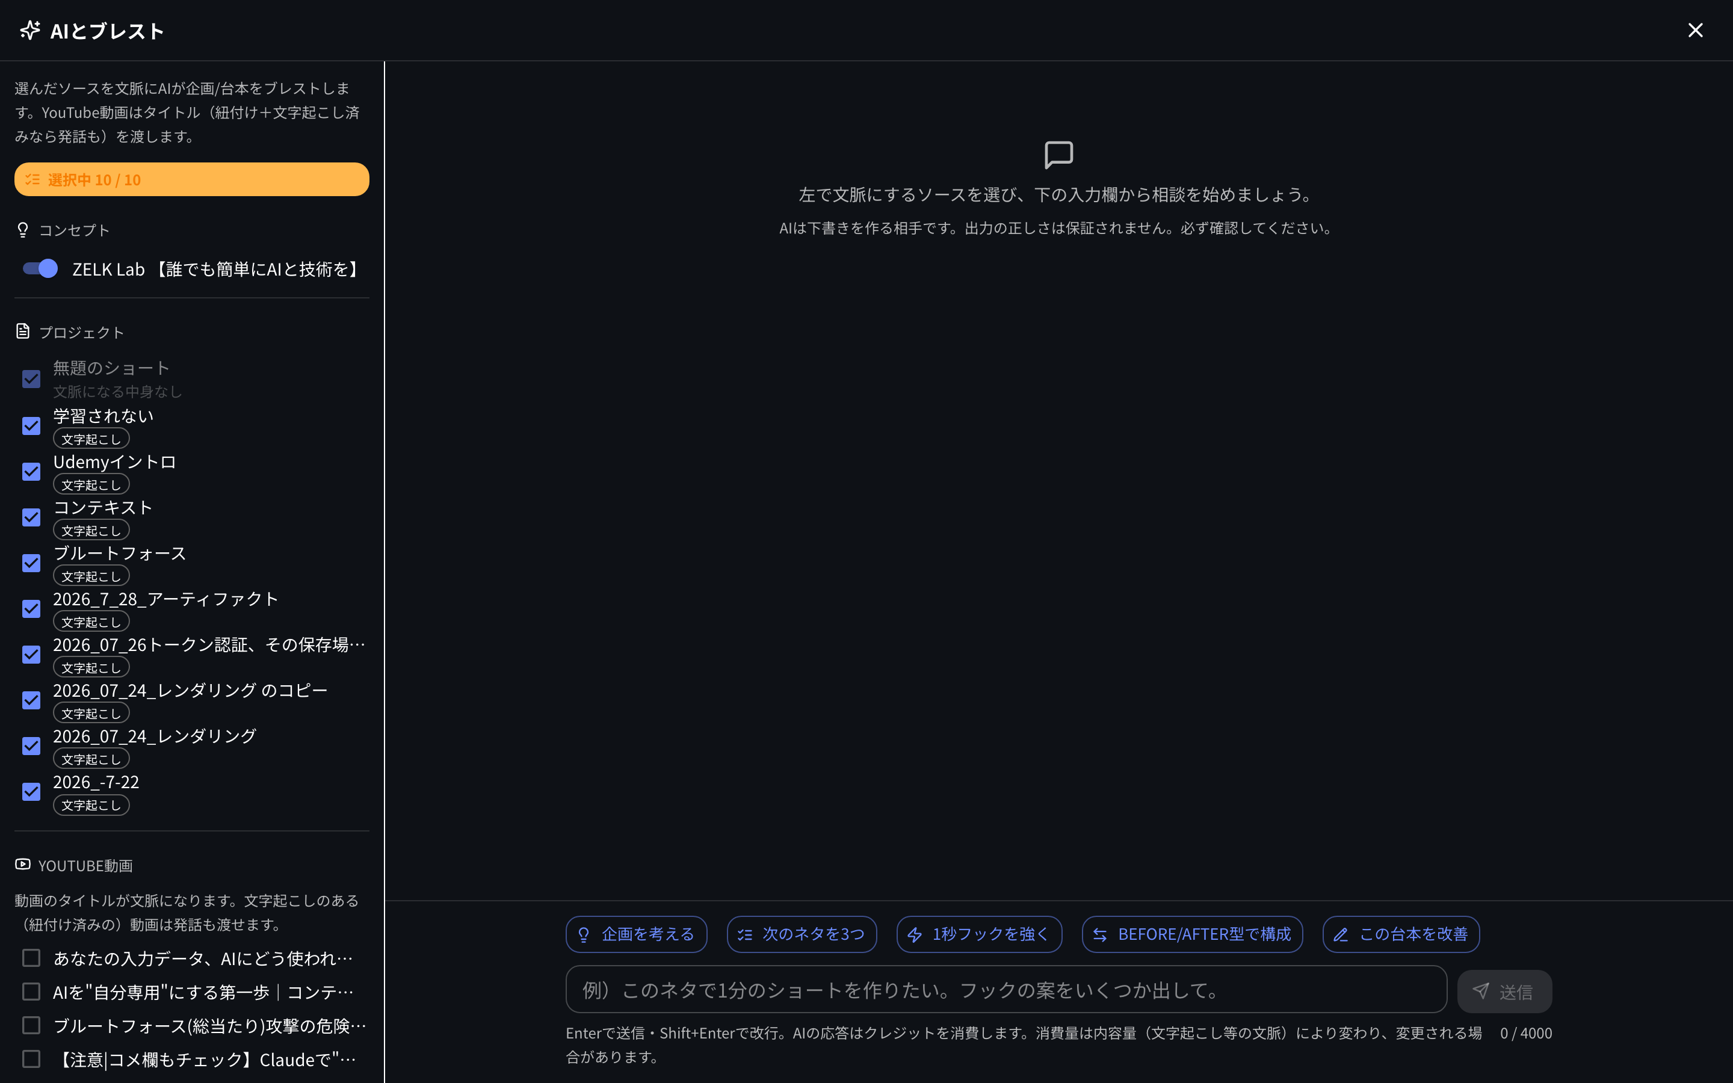
Task: Toggle the ZELK Lab concept switch off
Action: point(40,268)
